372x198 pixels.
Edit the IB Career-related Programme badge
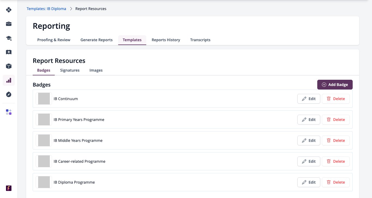point(309,161)
